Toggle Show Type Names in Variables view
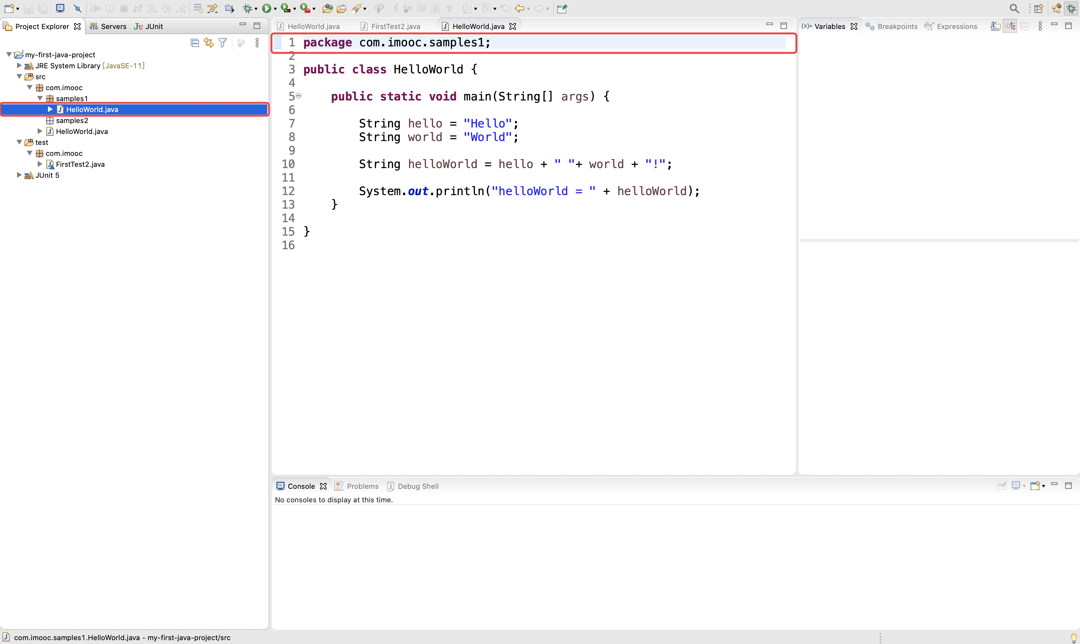 pos(995,26)
